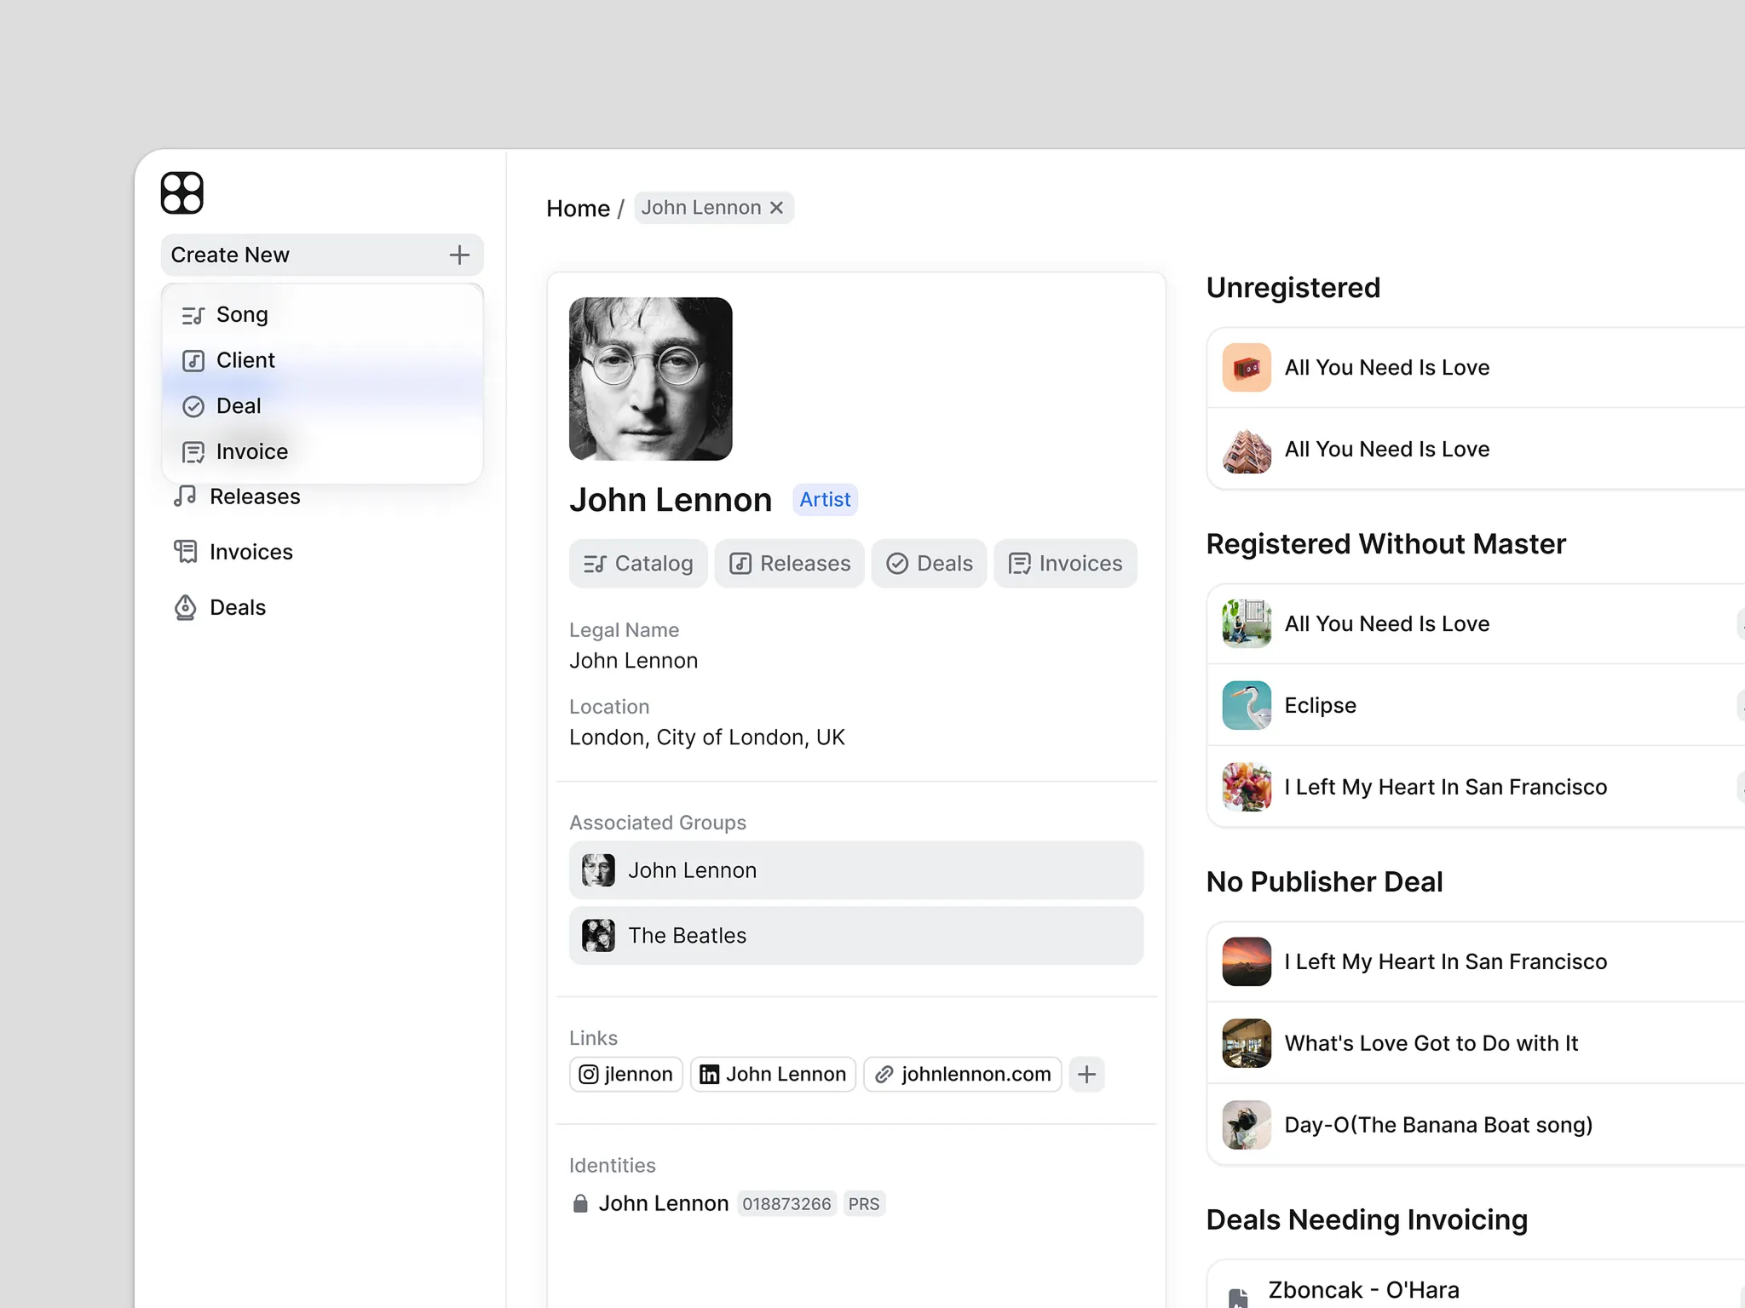The image size is (1745, 1308).
Task: Pick Deal from the create dropdown
Action: (239, 406)
